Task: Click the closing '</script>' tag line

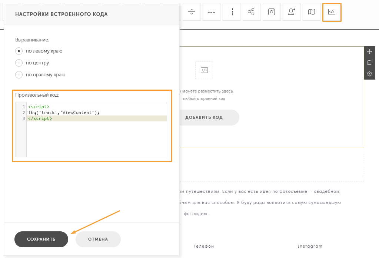Action: click(40, 118)
